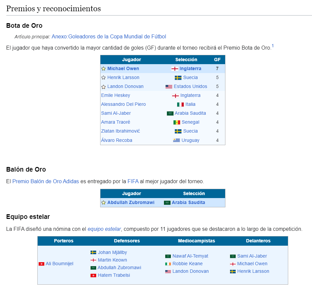Open Nawaf Al-Temyat midfielder link
The height and width of the screenshot is (288, 312).
click(190, 256)
